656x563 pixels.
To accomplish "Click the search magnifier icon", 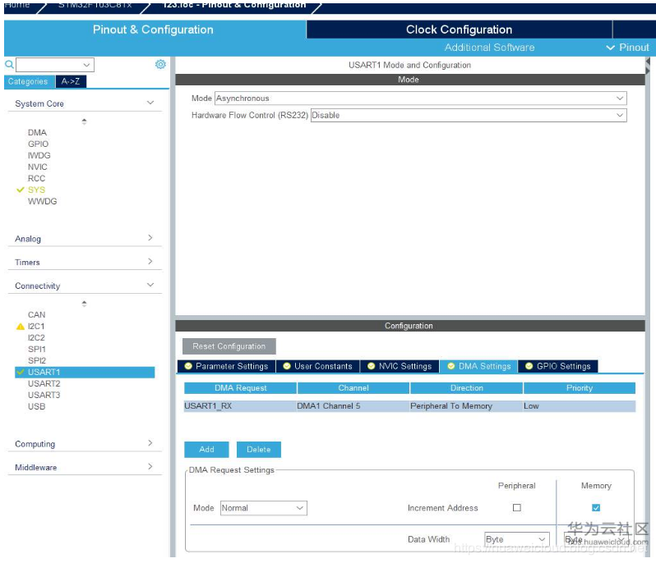I will pos(9,64).
